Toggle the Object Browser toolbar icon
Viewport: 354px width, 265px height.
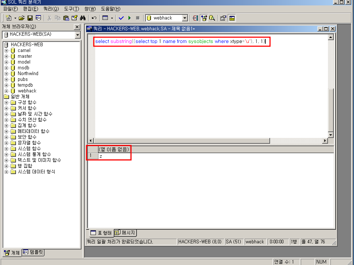[x=204, y=18]
